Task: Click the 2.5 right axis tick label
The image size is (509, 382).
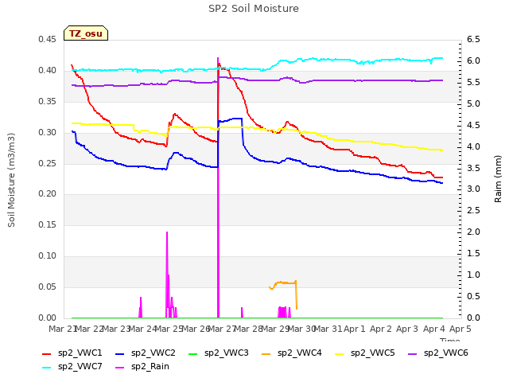Action: pyautogui.click(x=473, y=210)
